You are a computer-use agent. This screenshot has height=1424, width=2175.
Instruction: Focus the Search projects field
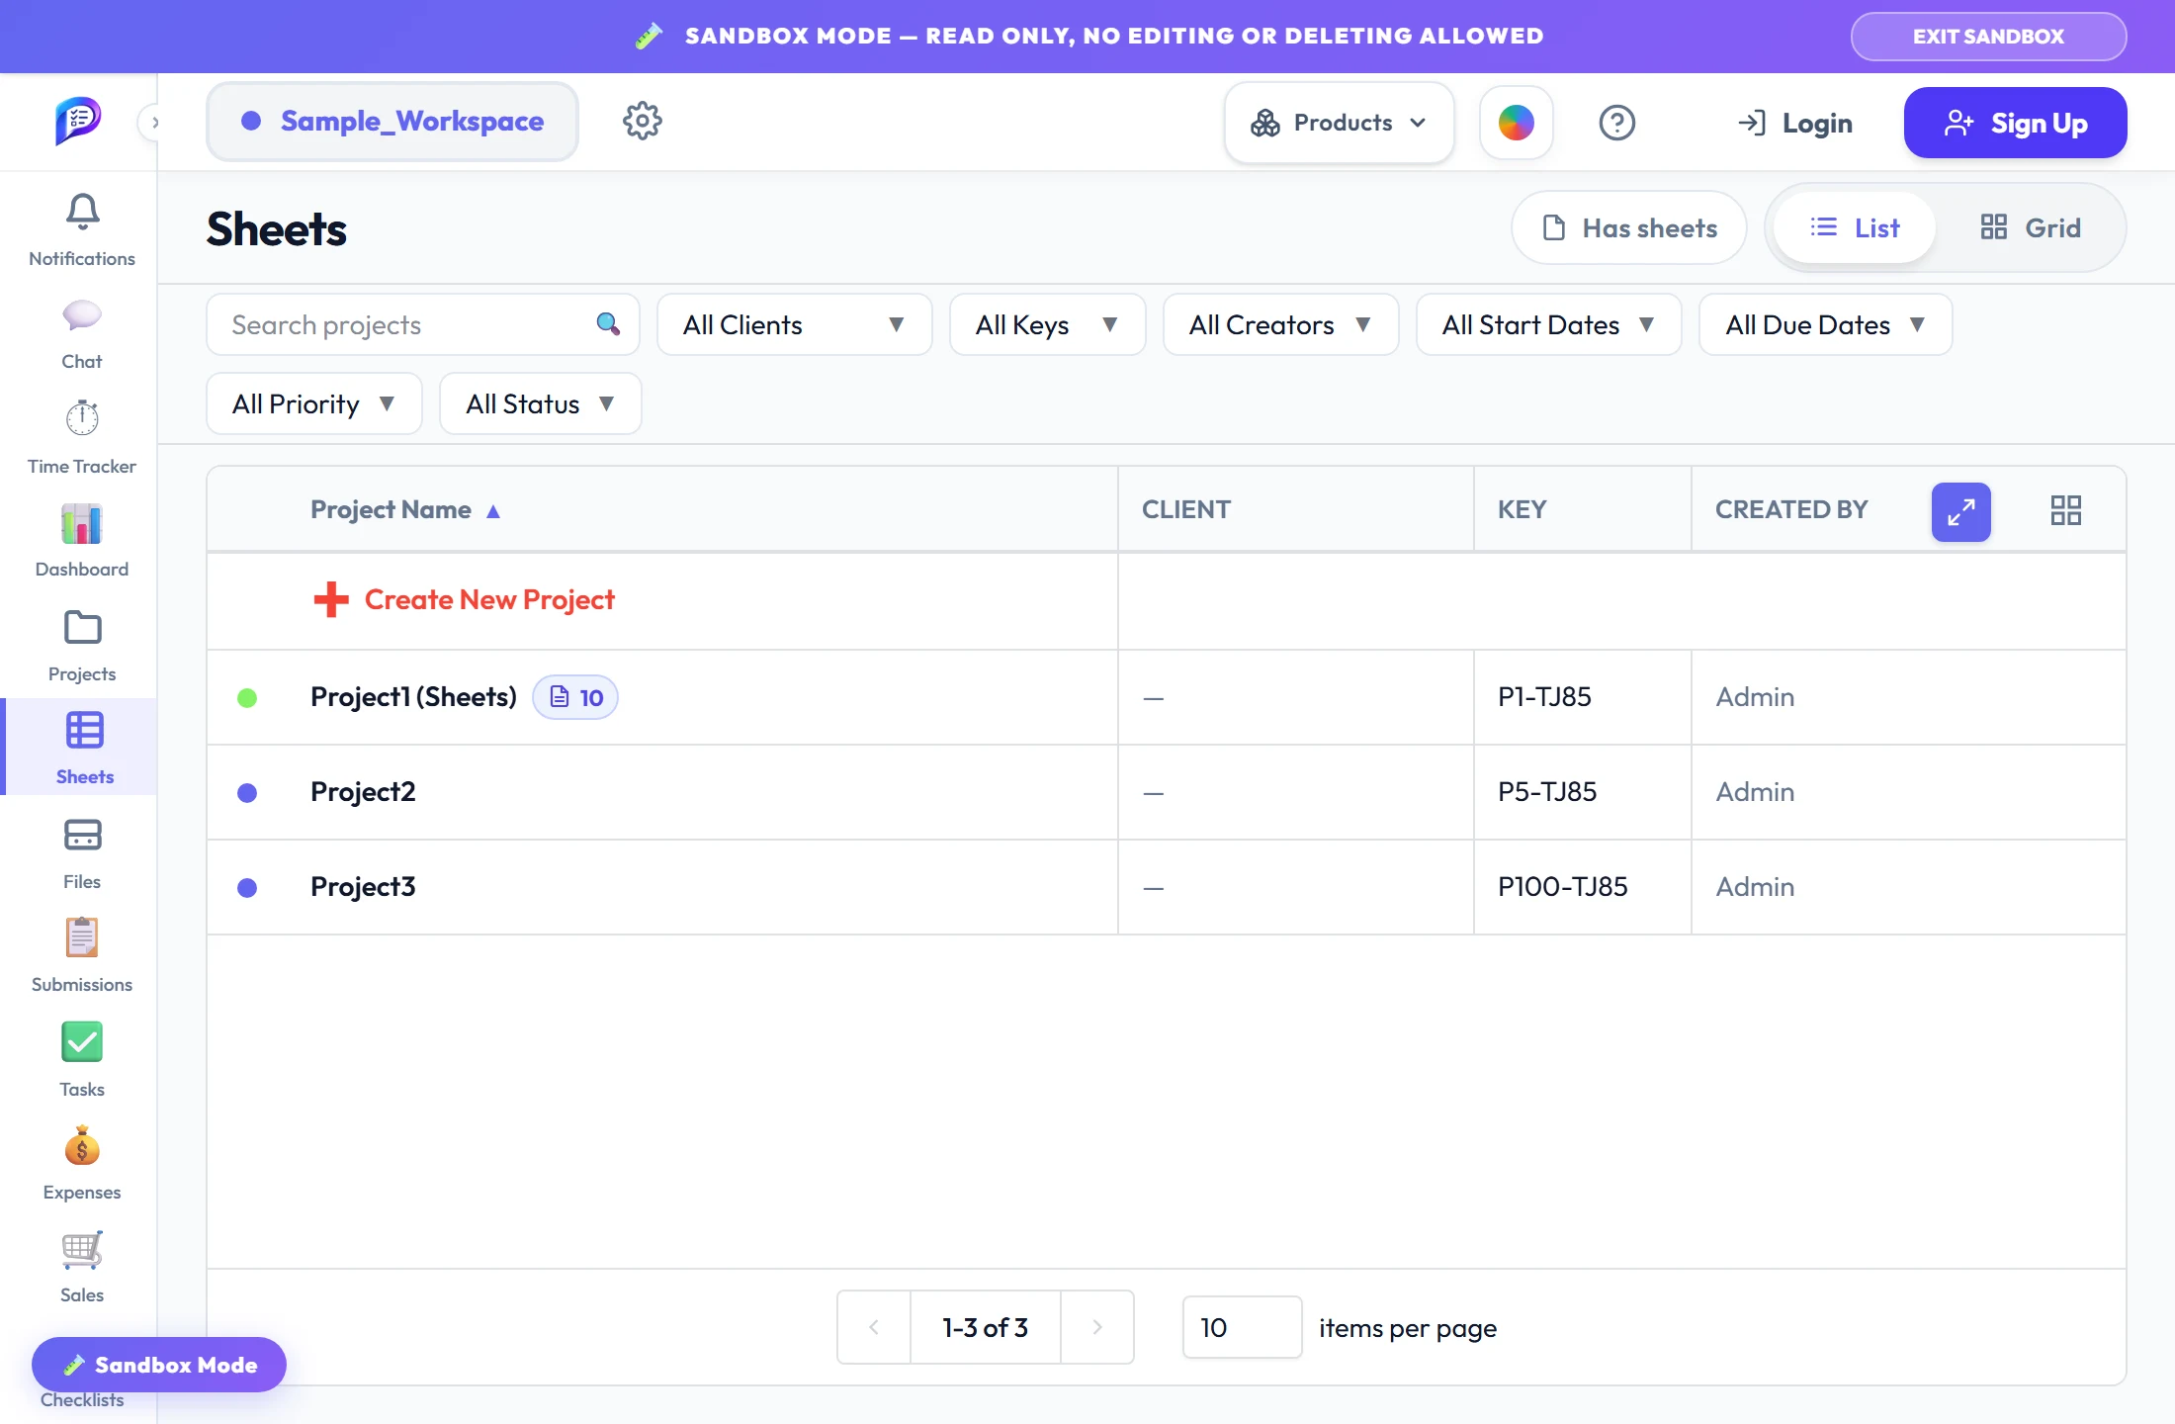coord(422,324)
